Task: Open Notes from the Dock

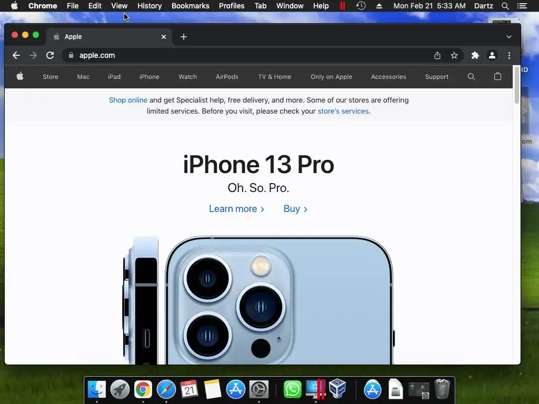Action: click(x=212, y=389)
